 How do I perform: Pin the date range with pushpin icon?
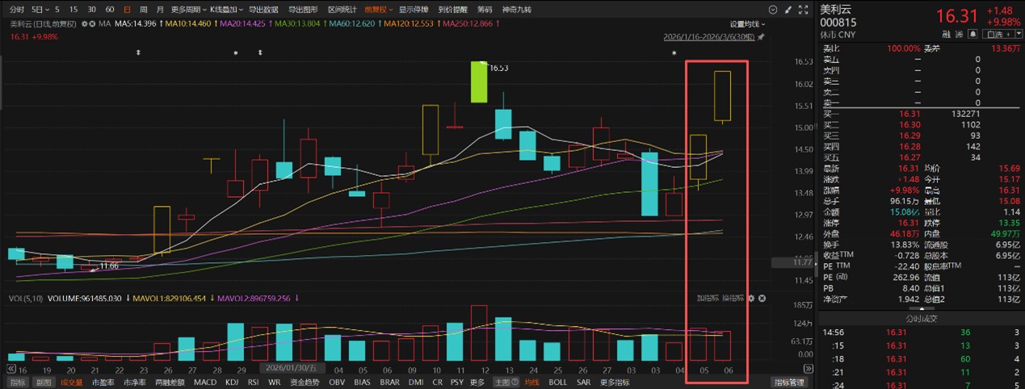(x=760, y=37)
